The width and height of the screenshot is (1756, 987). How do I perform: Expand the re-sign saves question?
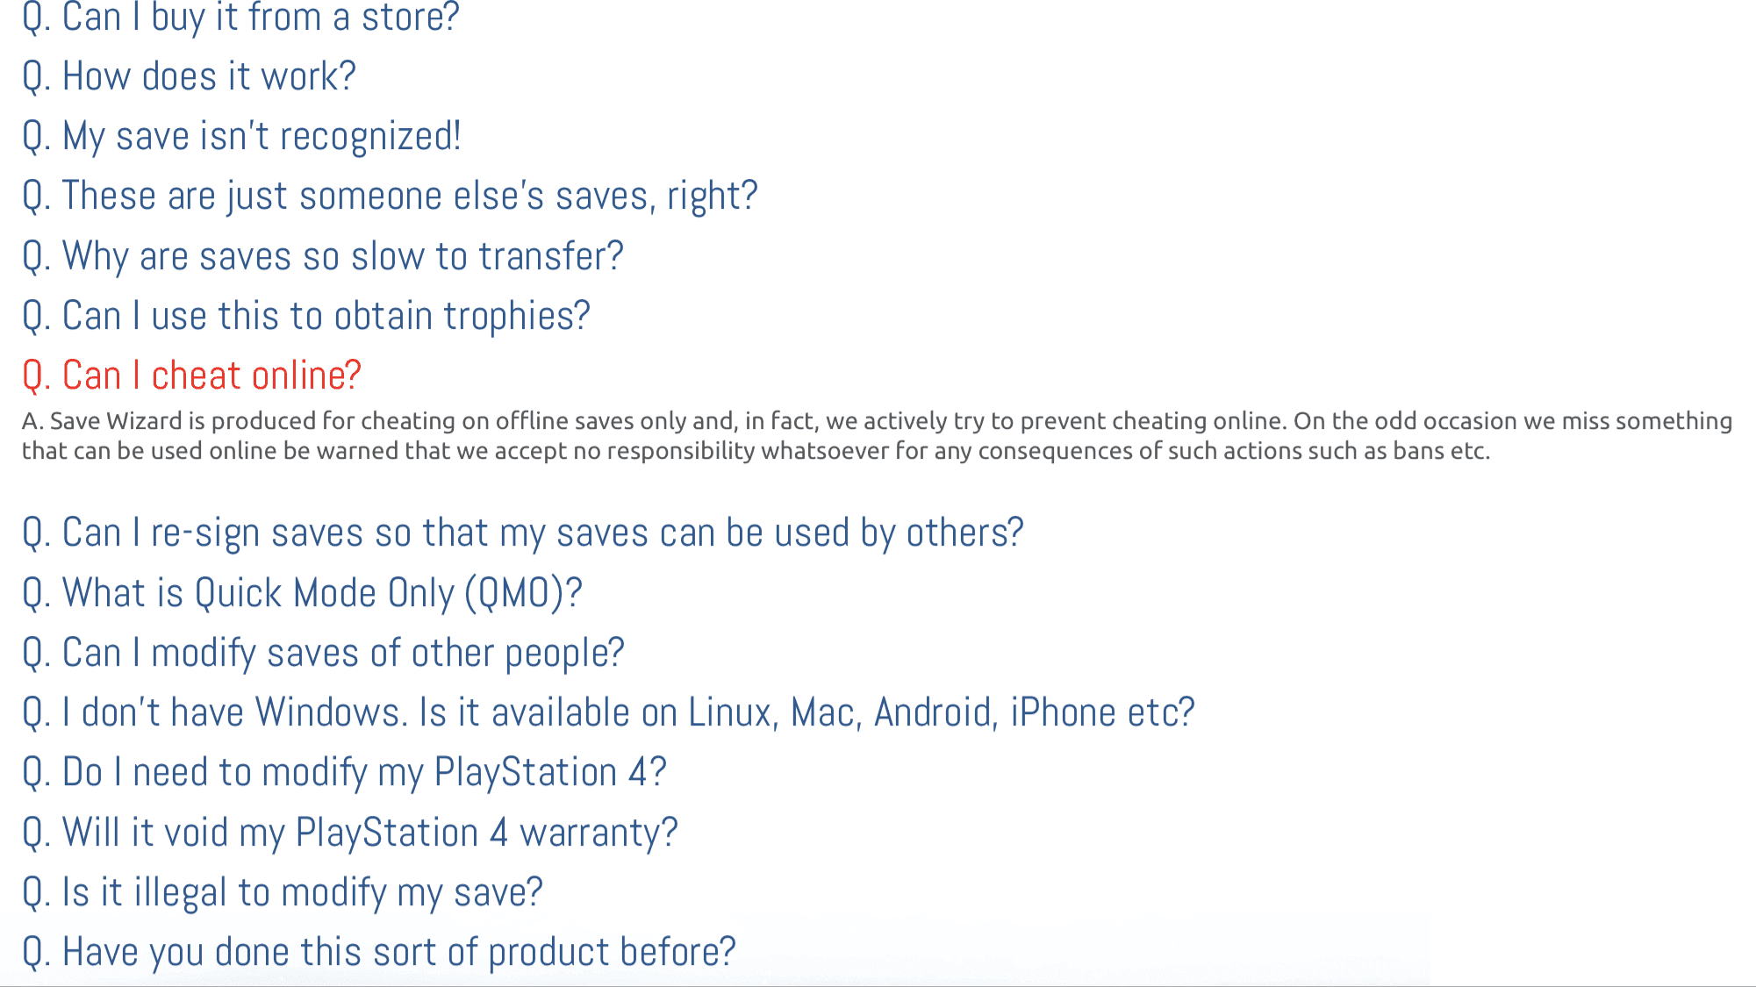click(522, 533)
